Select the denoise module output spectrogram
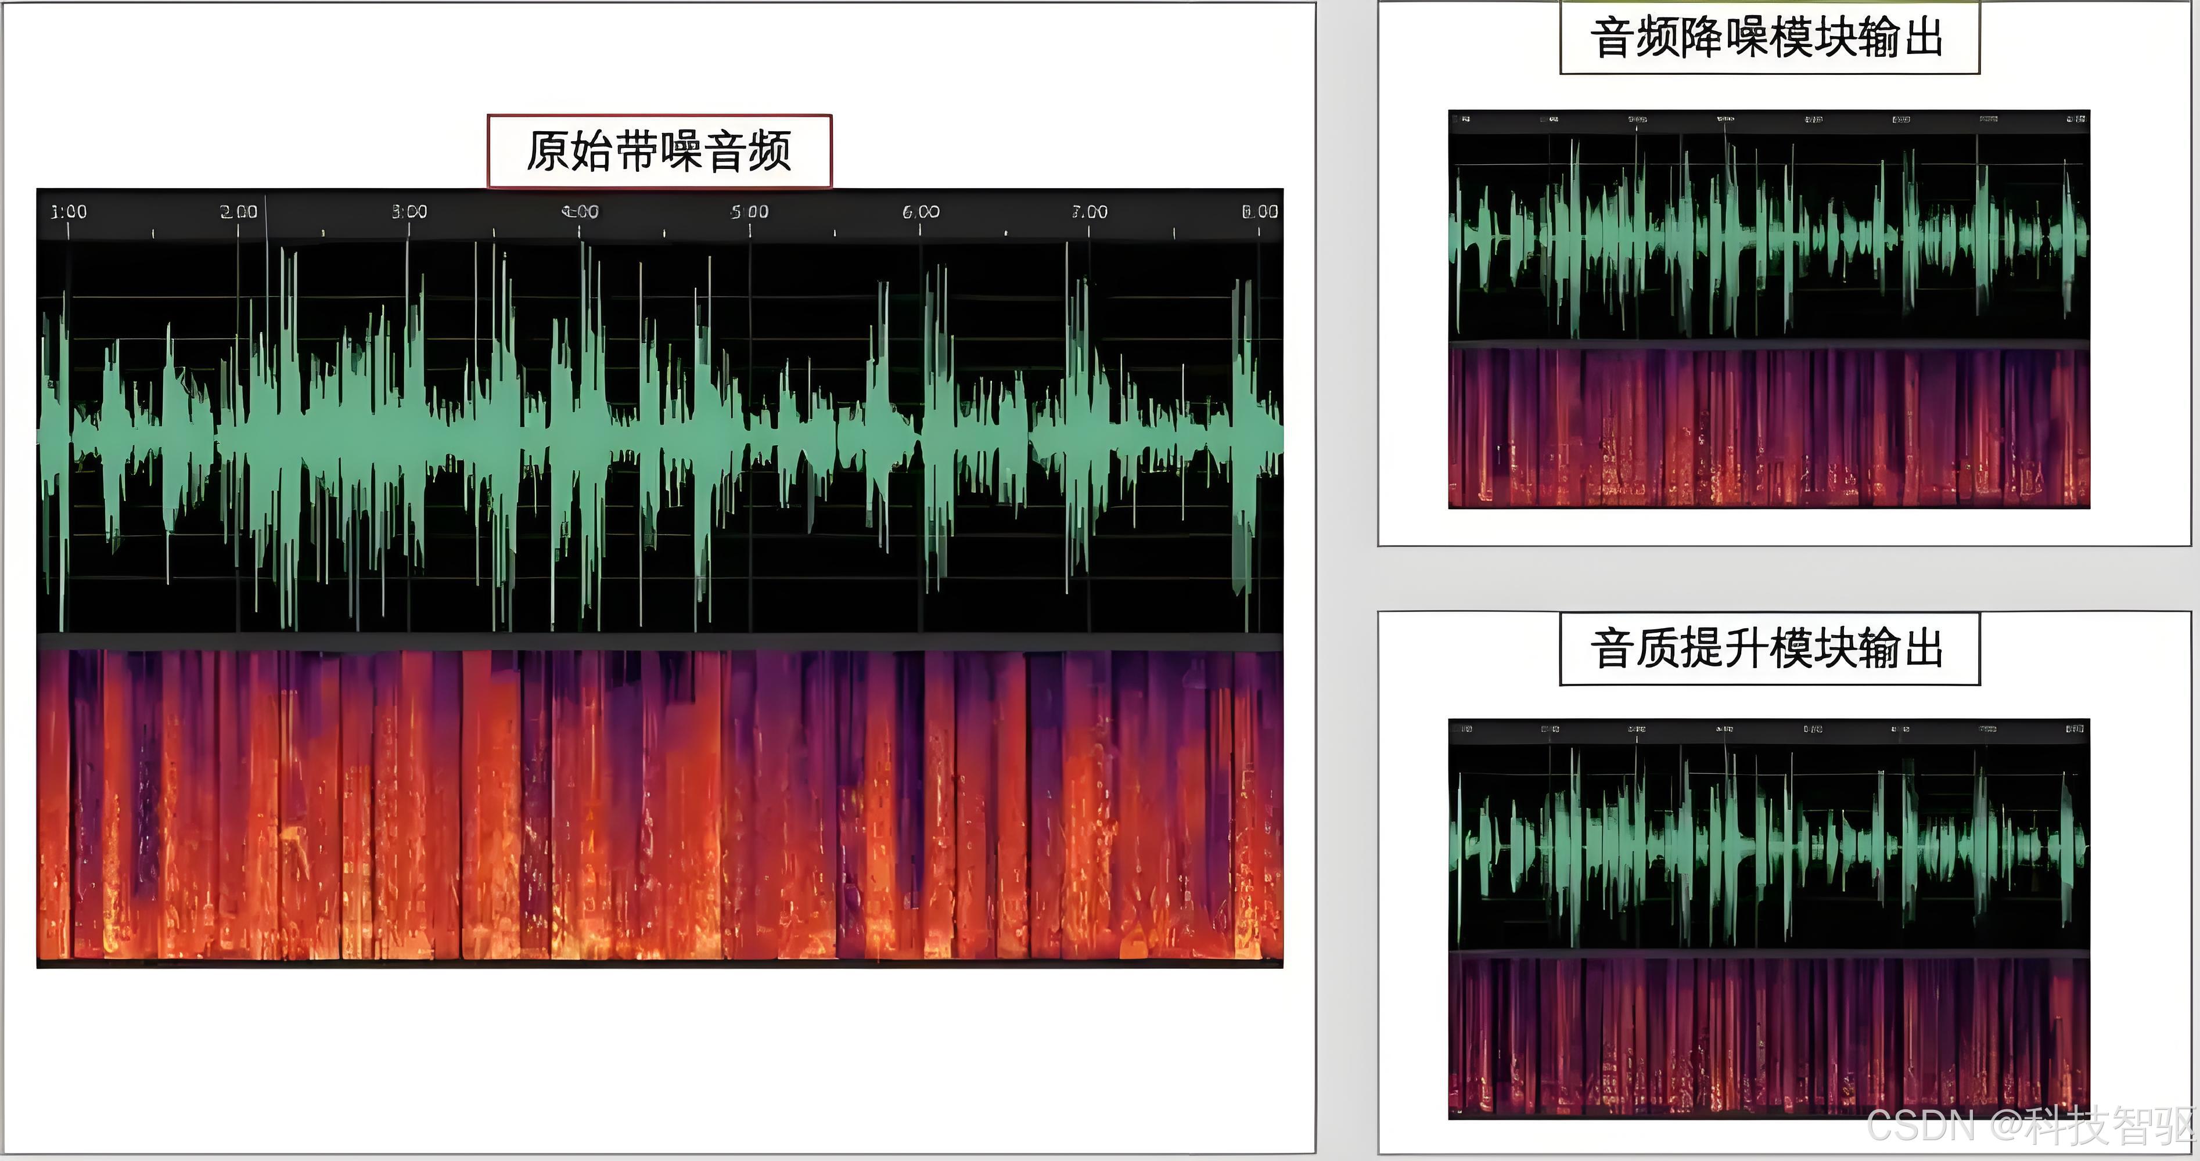The image size is (2200, 1161). (x=1768, y=427)
